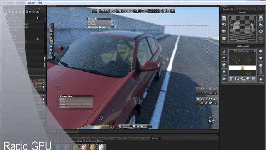This screenshot has height=150, width=266.
Task: Click the play arrow in left vertical toolbar
Action: tap(52, 35)
